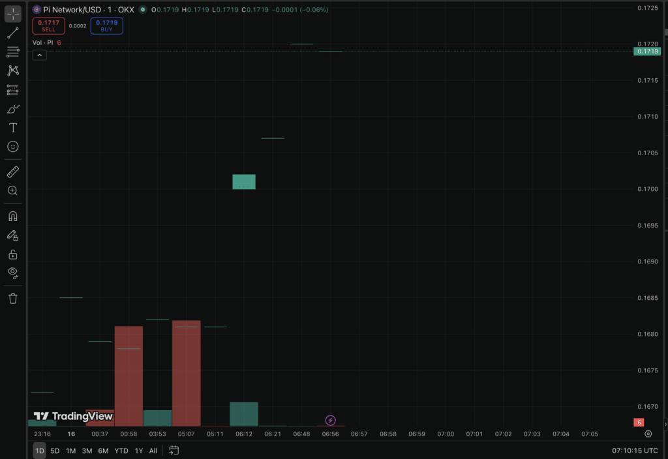Select the 1Y time range

click(139, 451)
